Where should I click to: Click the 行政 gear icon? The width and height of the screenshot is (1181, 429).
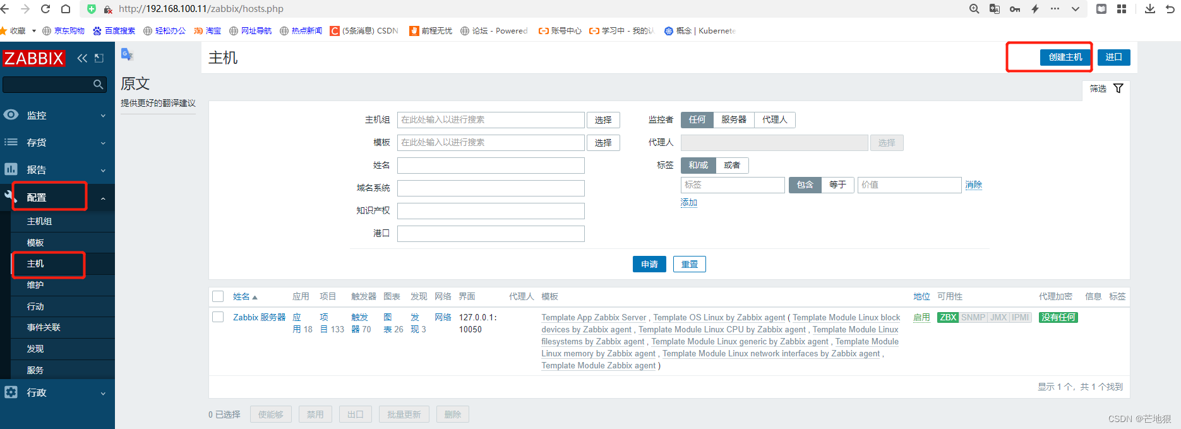point(11,392)
